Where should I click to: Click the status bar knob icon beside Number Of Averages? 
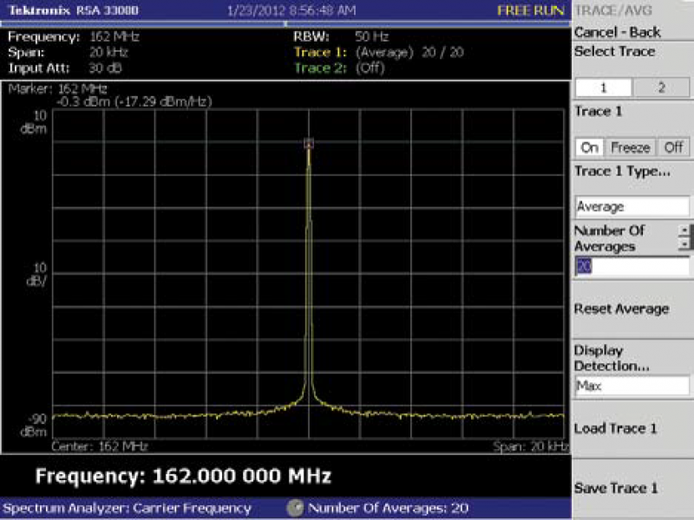[x=295, y=508]
